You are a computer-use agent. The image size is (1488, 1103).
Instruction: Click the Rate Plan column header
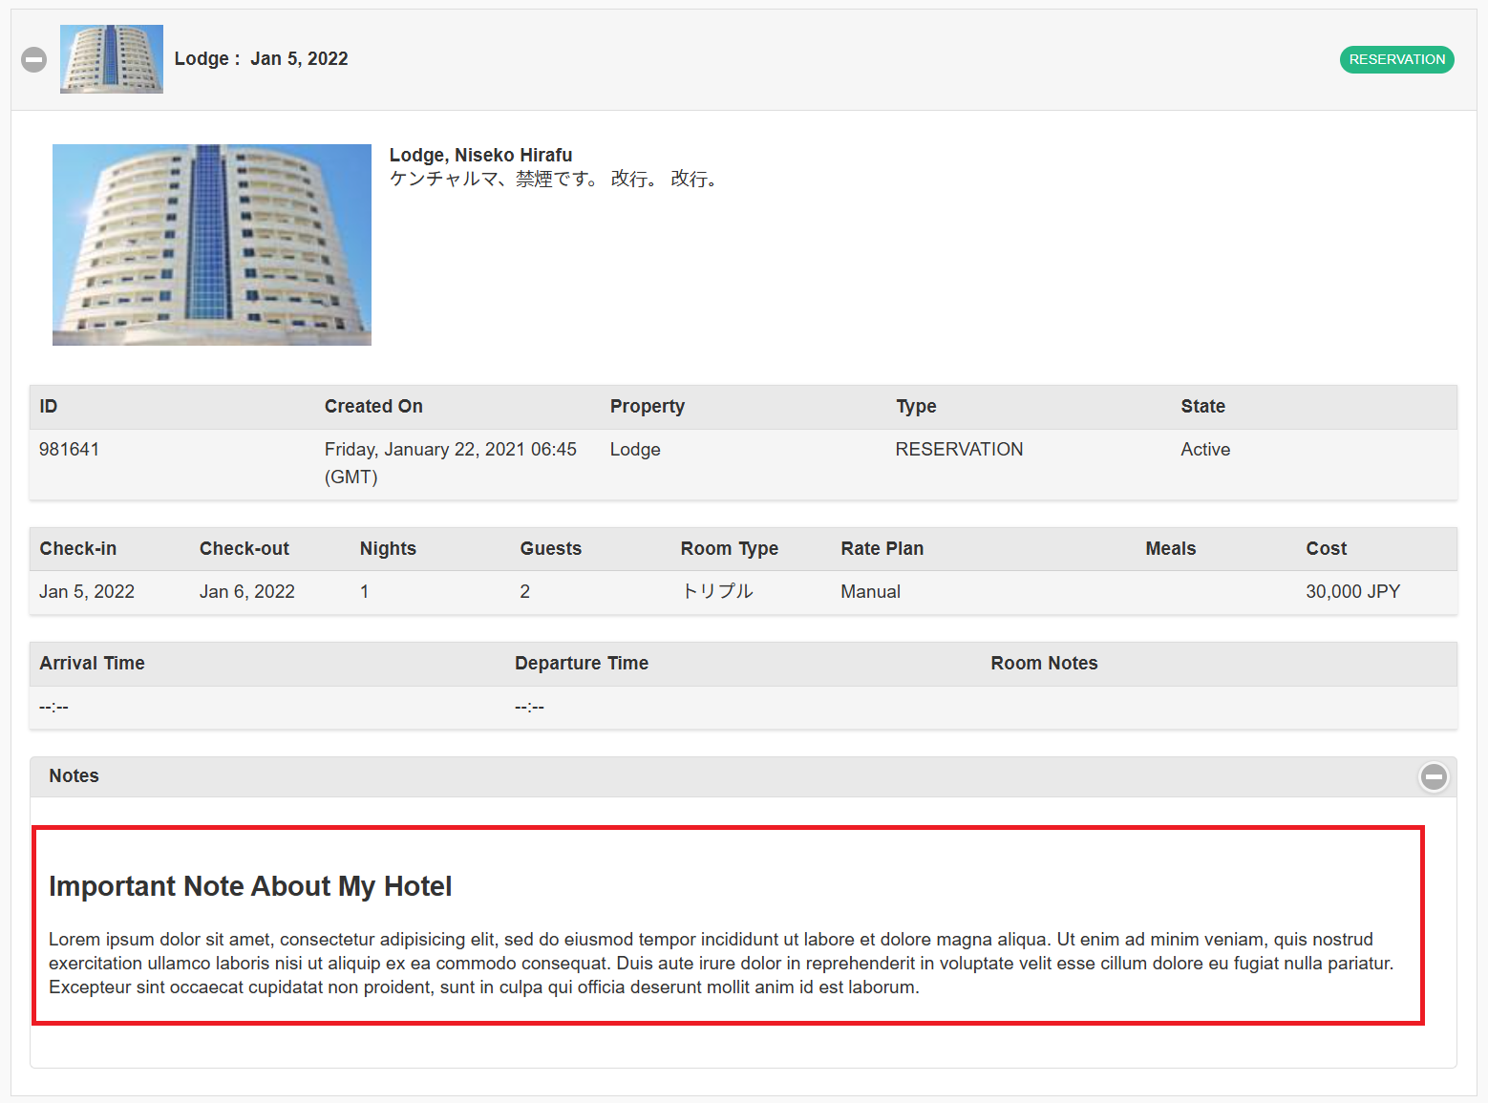click(882, 549)
